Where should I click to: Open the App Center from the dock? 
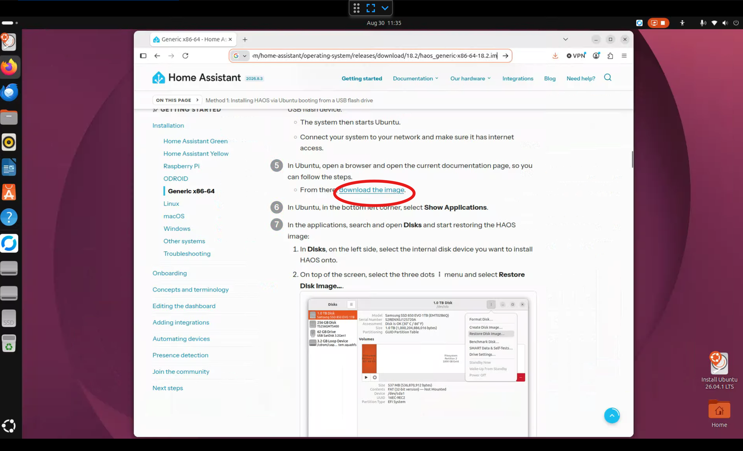(9, 192)
